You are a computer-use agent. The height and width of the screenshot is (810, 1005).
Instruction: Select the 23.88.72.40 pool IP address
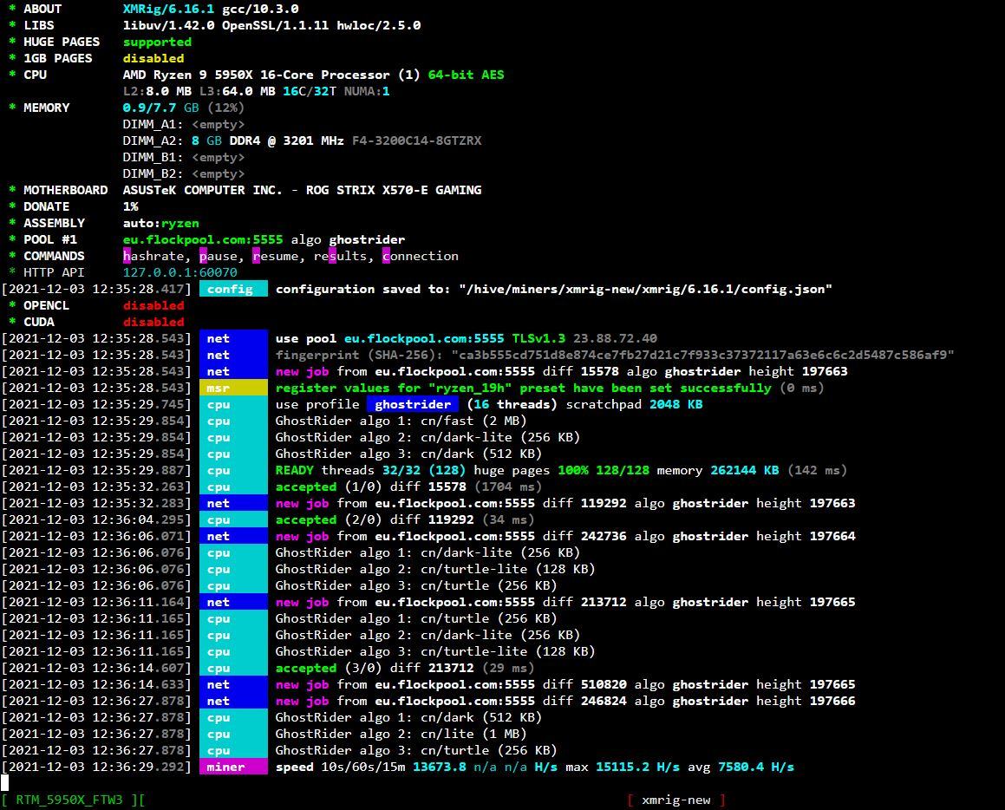point(615,339)
